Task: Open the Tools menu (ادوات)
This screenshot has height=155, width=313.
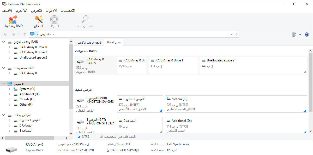Action: tap(51, 11)
